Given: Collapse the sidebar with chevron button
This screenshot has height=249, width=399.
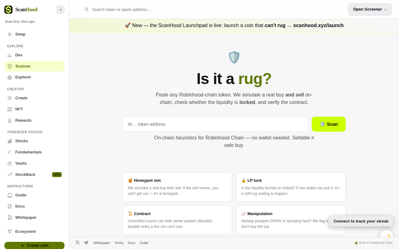Looking at the screenshot, I should coord(60,10).
